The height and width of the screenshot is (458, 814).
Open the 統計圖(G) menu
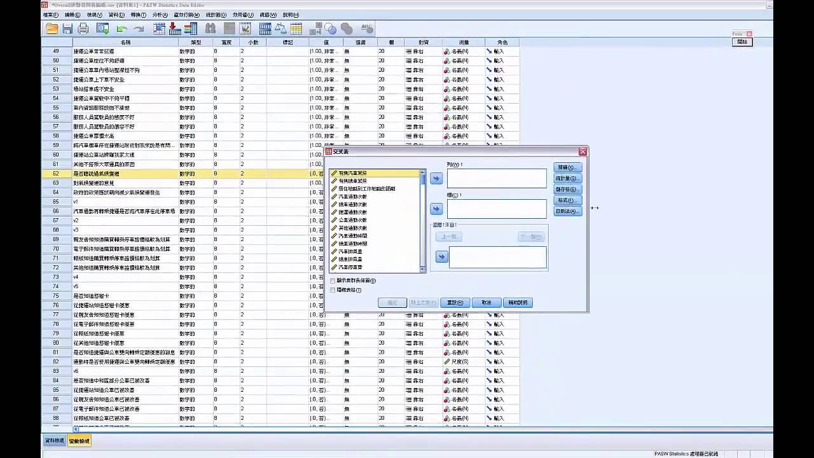tap(216, 15)
